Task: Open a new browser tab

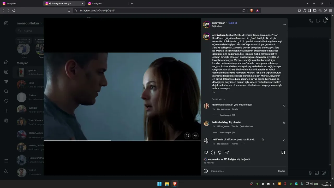Action: tap(132, 3)
